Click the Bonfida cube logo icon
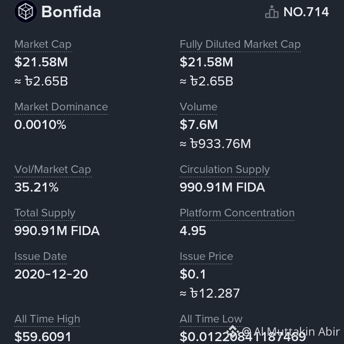Screen dimensions: 344x344 26,11
